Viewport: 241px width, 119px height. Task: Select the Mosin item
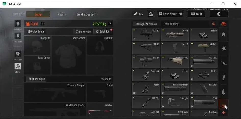tap(146, 89)
